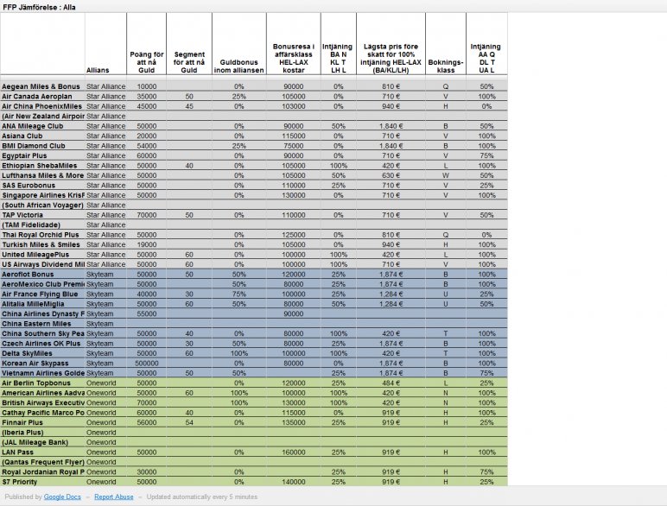Select the Lufthansa Miles & More cell

pyautogui.click(x=42, y=175)
